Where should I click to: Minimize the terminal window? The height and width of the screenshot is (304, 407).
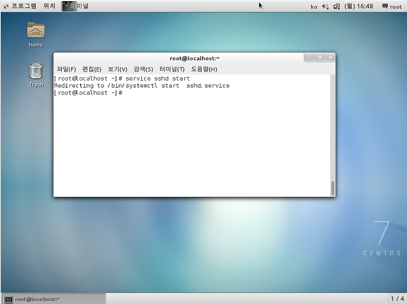coord(309,58)
